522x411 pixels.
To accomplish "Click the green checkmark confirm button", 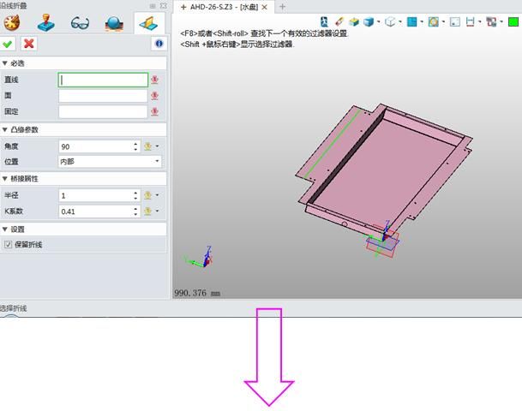I will (9, 43).
